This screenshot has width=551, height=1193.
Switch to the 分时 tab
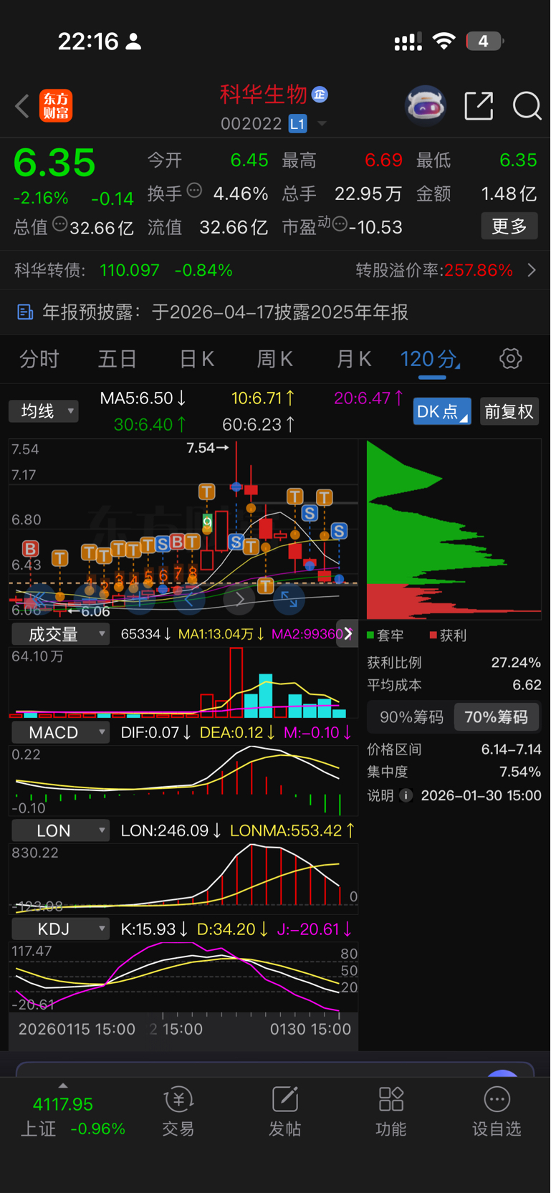point(39,359)
